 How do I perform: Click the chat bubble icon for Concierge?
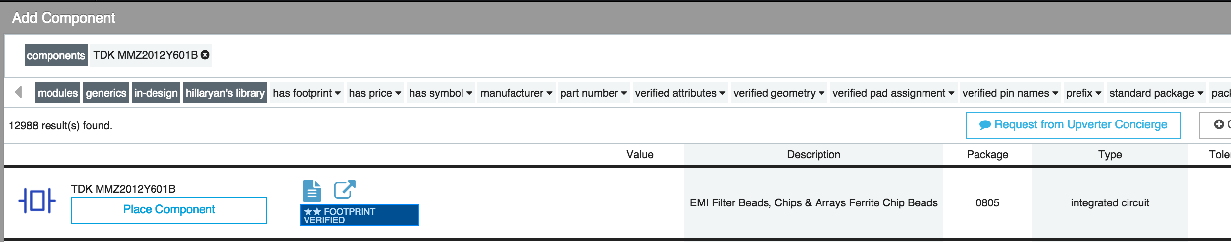point(985,125)
